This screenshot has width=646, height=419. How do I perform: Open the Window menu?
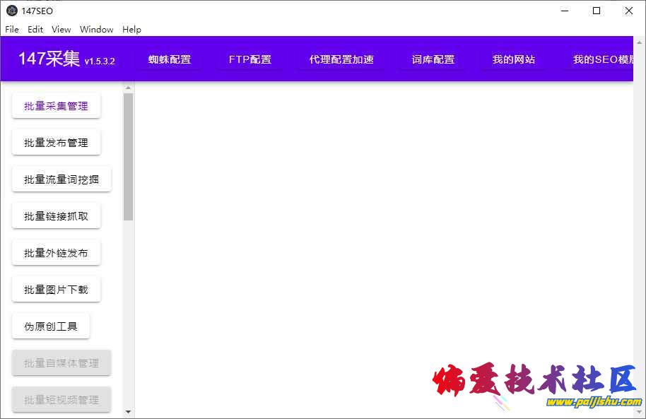[97, 29]
